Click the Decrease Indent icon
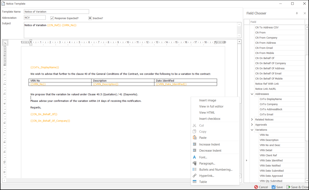The height and width of the screenshot is (190, 309). [194, 150]
